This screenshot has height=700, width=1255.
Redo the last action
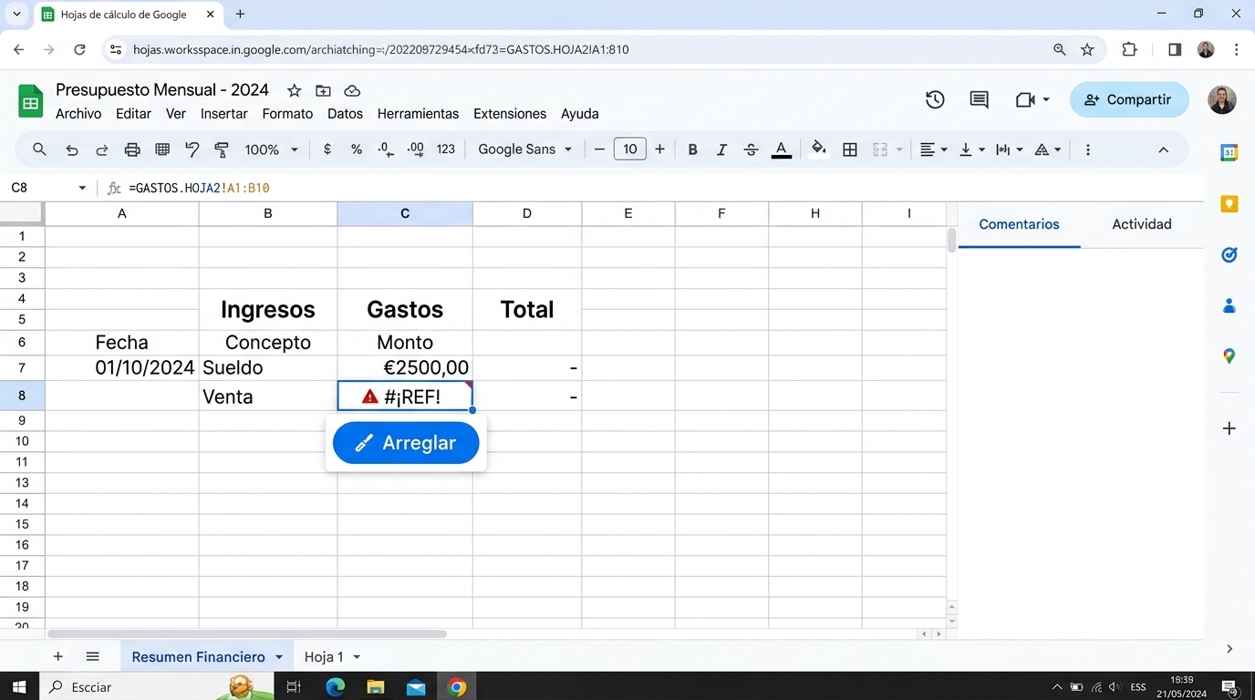tap(102, 149)
